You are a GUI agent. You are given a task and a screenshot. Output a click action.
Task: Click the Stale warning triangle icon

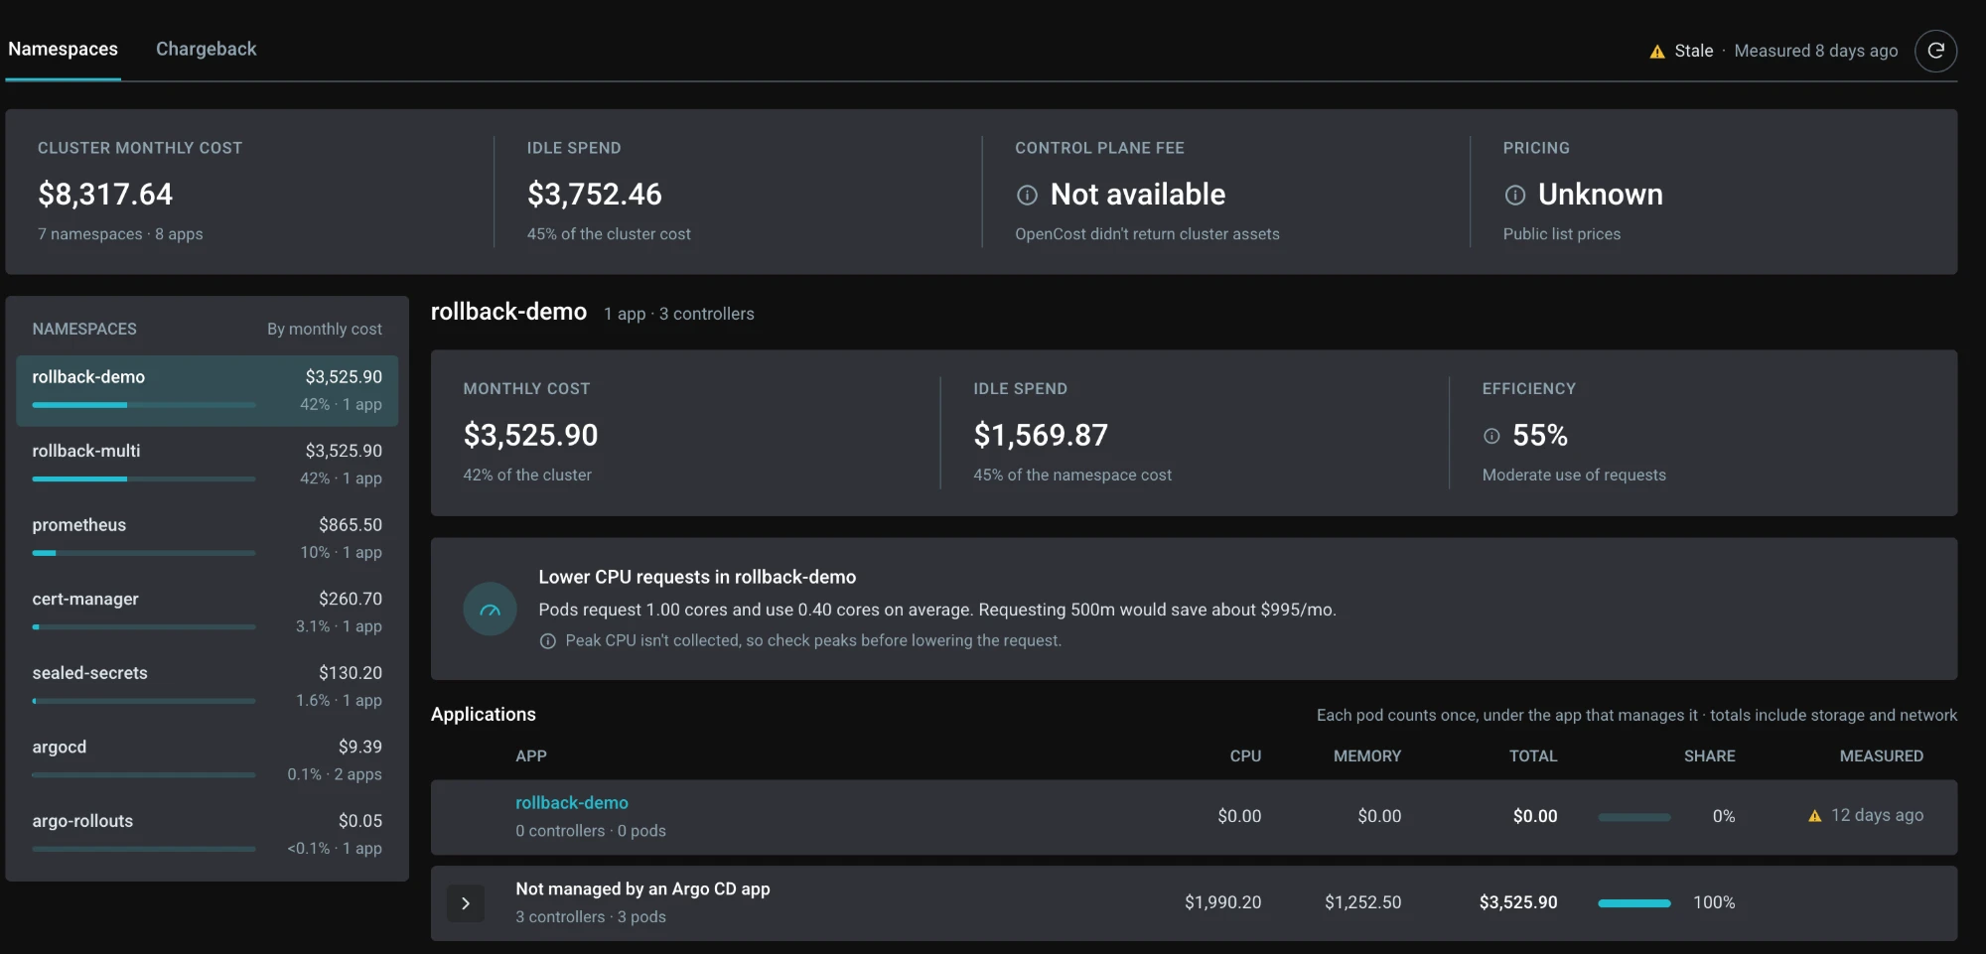click(x=1657, y=52)
